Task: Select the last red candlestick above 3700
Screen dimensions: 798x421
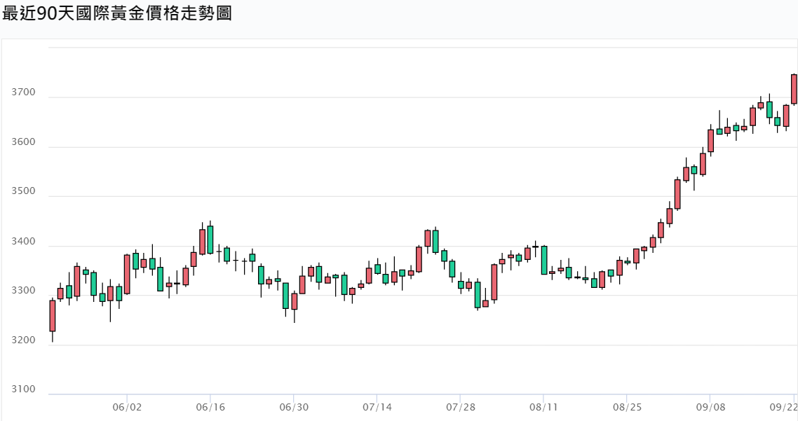Action: coord(794,90)
